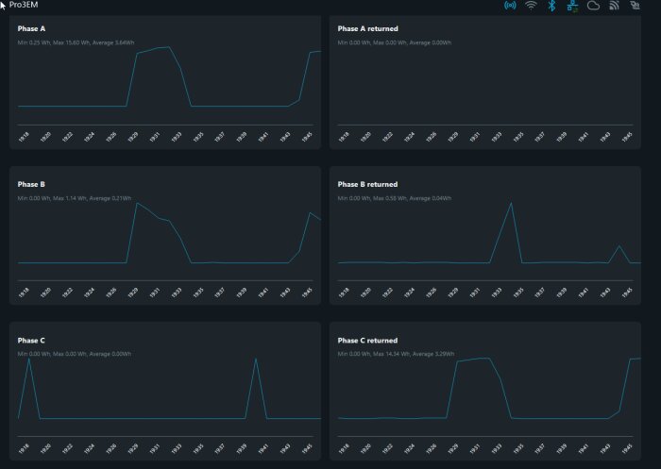661x469 pixels.
Task: Click the Phase B returned chart heading
Action: coord(367,184)
